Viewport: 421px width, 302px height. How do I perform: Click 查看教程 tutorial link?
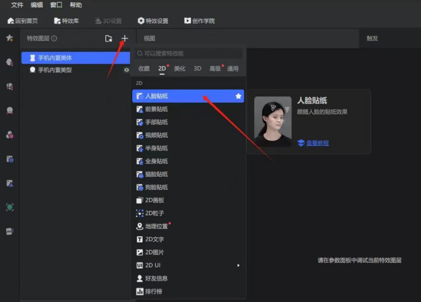click(317, 143)
